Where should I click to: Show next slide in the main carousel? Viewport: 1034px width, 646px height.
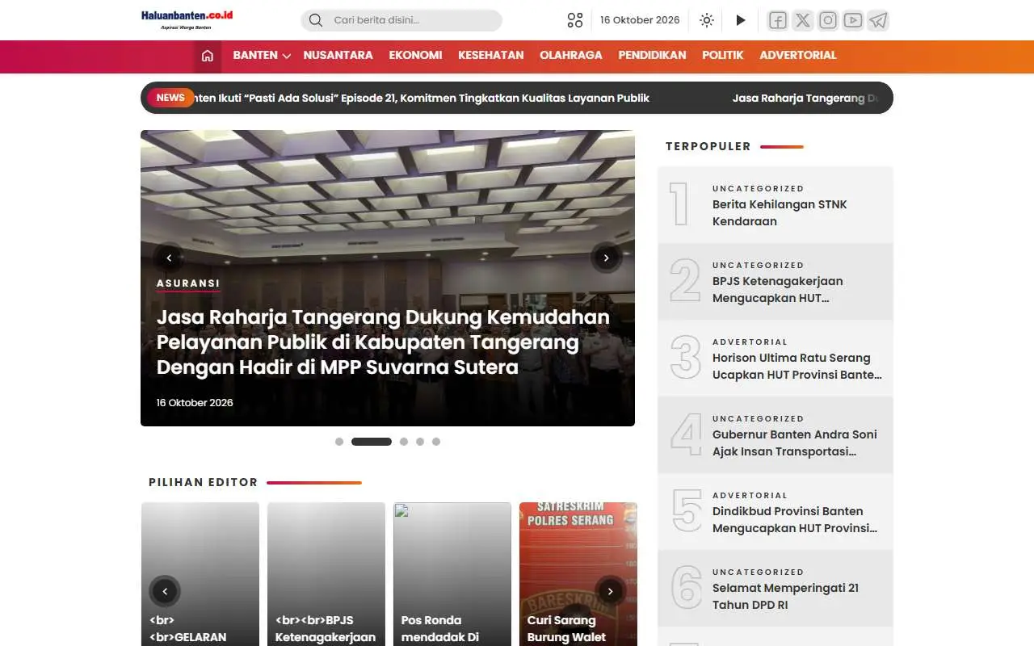tap(606, 258)
